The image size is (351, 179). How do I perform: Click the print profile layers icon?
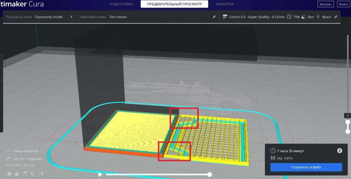pyautogui.click(x=225, y=17)
